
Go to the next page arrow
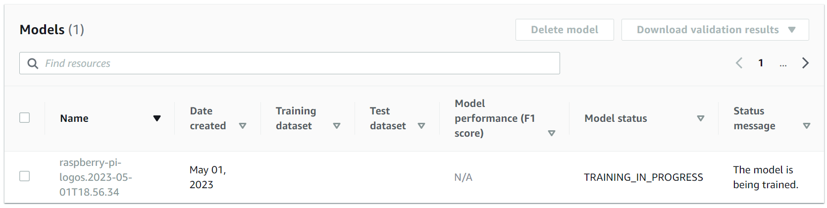[806, 63]
